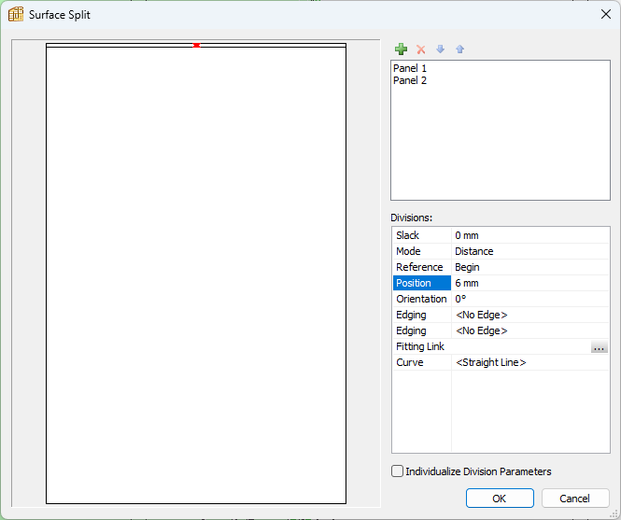
Task: Edit the Slack 0 mm field
Action: (529, 235)
